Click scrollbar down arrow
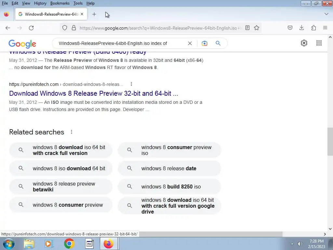The width and height of the screenshot is (333, 250). (x=330, y=229)
